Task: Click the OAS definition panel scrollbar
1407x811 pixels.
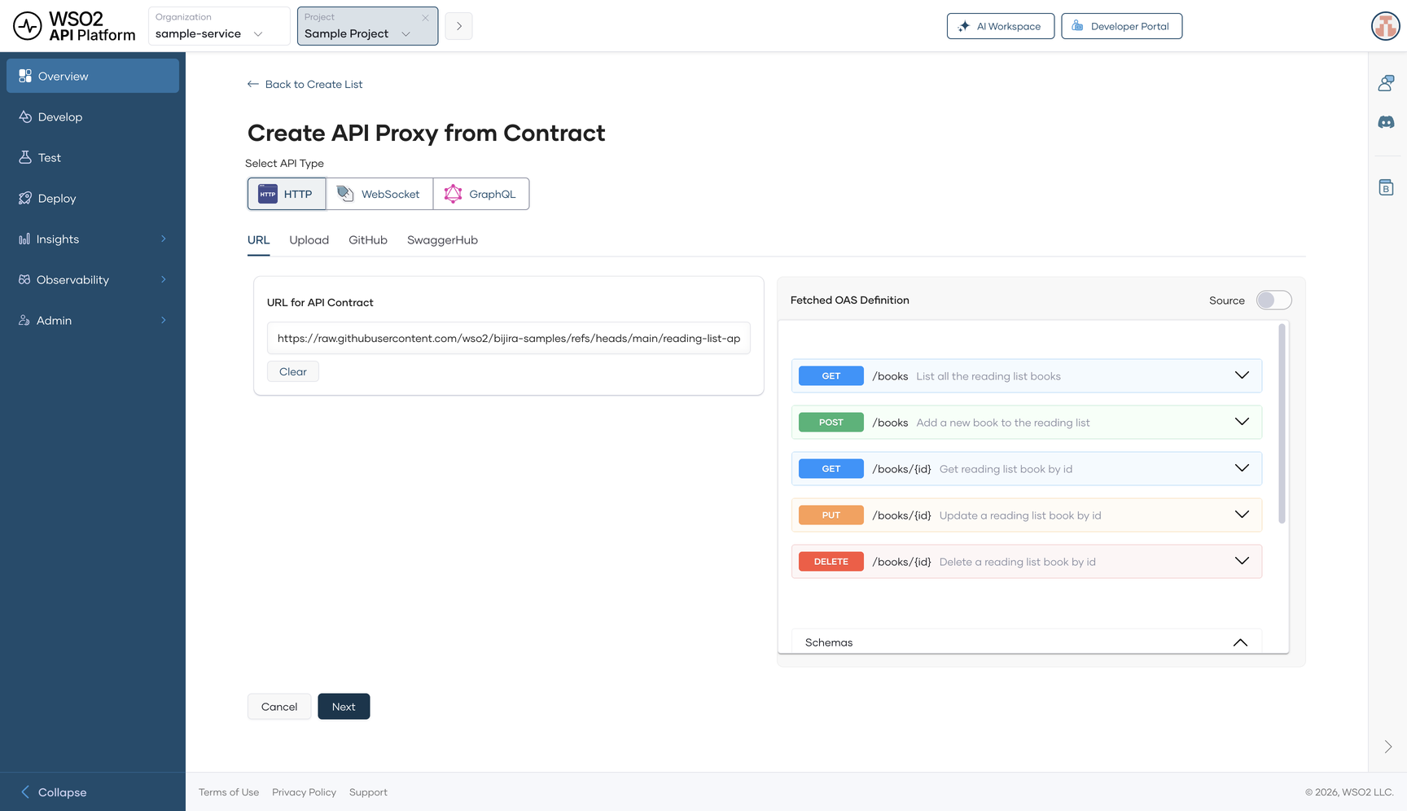Action: coord(1282,423)
